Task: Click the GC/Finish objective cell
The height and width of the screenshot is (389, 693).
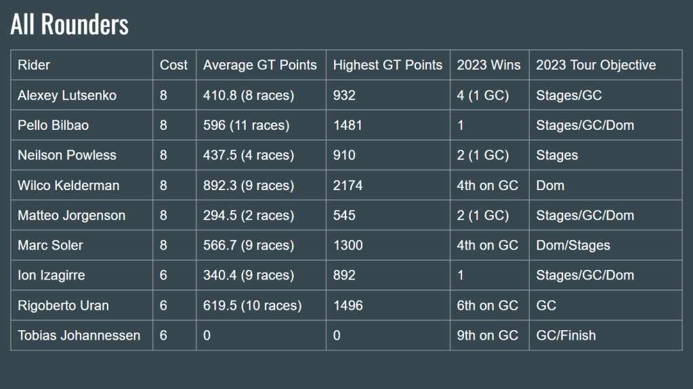Action: [x=566, y=335]
